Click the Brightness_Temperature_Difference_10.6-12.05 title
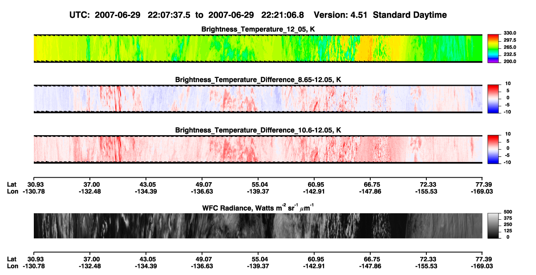The height and width of the screenshot is (275, 536). click(258, 130)
